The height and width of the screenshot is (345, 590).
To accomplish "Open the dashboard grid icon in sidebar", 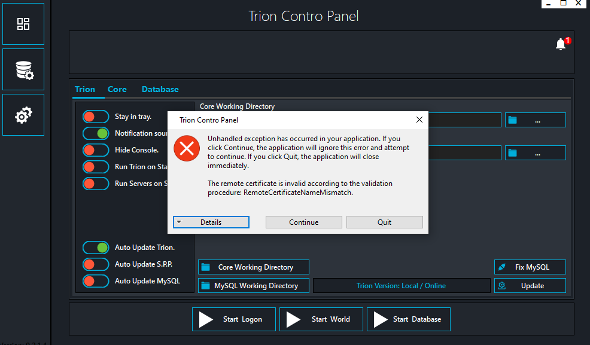I will coord(23,24).
